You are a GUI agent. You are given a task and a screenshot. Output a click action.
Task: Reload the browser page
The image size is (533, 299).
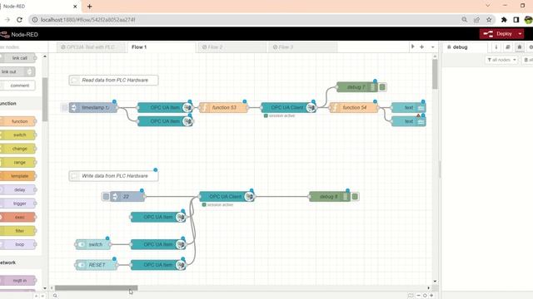coord(19,20)
